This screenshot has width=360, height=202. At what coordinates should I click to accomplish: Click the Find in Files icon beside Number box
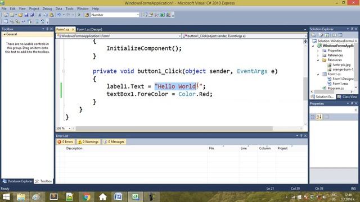point(87,15)
